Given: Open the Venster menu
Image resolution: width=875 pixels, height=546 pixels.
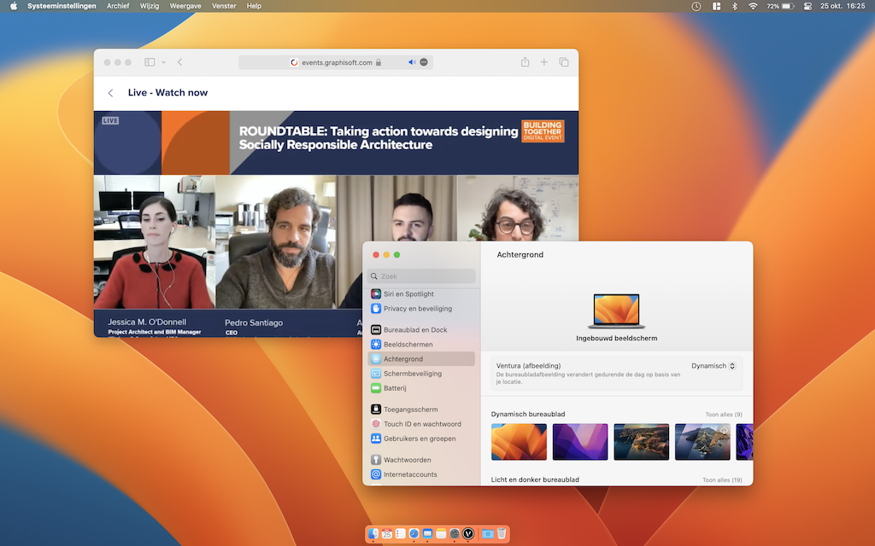Looking at the screenshot, I should 224,6.
